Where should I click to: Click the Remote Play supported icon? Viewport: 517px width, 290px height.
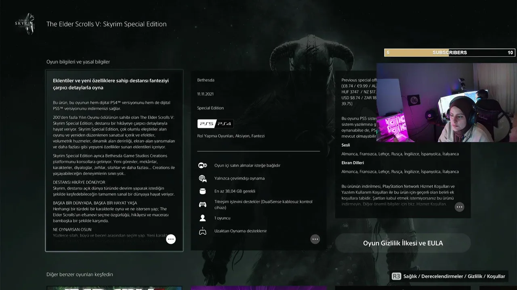pos(202,231)
